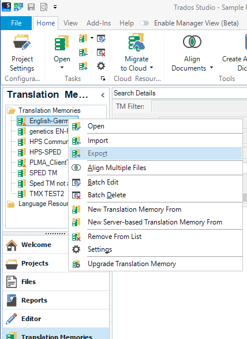The height and width of the screenshot is (339, 247).
Task: Open the Add-Ins ribbon tab
Action: (99, 23)
